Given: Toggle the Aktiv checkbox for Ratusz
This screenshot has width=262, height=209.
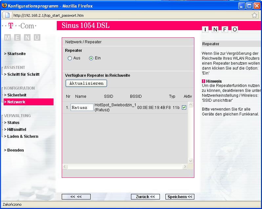Looking at the screenshot, I should 184,107.
